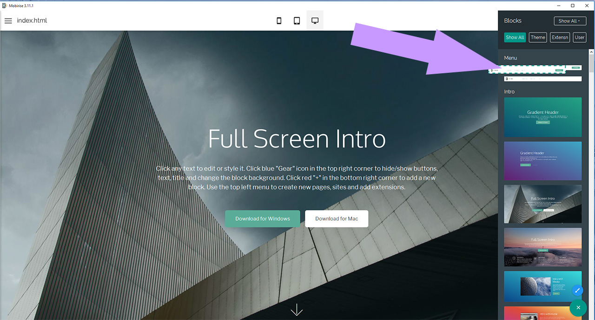Toggle the Theme blocks filter
595x320 pixels.
click(537, 37)
